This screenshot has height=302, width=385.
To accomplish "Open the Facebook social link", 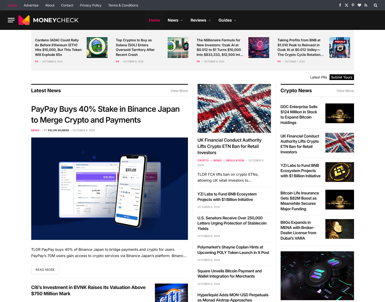I will click(x=340, y=5).
